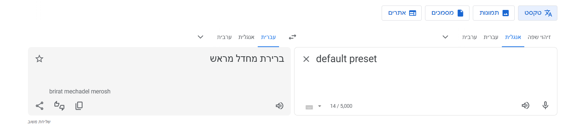Clear the source text
Viewport: 564px width, 135px height.
point(306,59)
